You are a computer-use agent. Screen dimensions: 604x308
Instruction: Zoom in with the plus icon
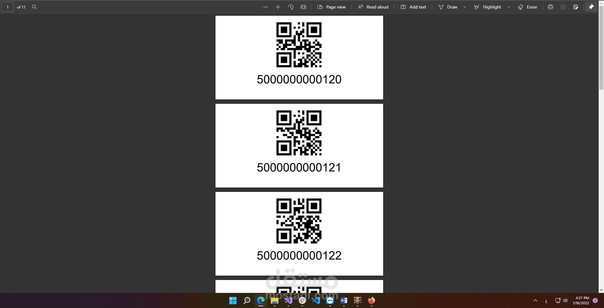click(278, 7)
